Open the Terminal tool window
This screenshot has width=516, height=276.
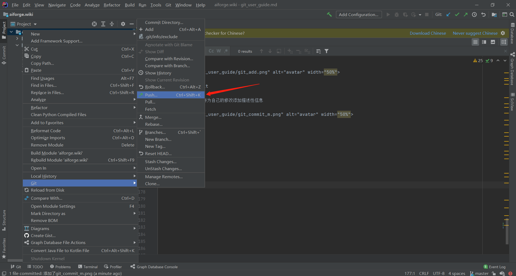pyautogui.click(x=88, y=267)
